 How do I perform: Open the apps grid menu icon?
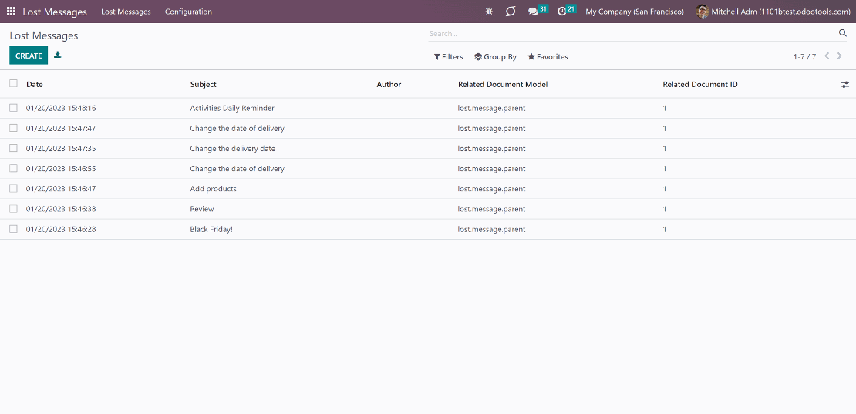[11, 12]
